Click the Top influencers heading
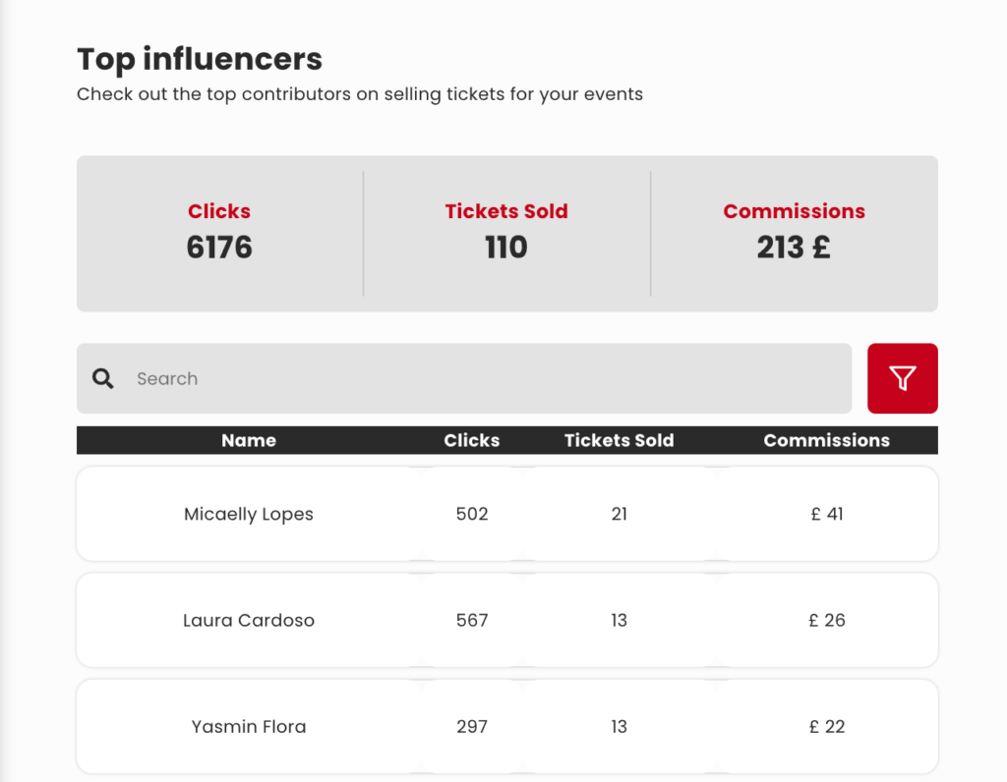1007x782 pixels. [x=200, y=59]
